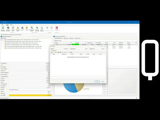
Task: Open the Datei menu tab
Action: point(2,25)
